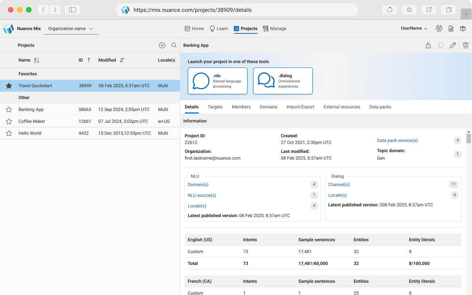Go to Home in top navigation
Image resolution: width=472 pixels, height=295 pixels.
pyautogui.click(x=194, y=29)
